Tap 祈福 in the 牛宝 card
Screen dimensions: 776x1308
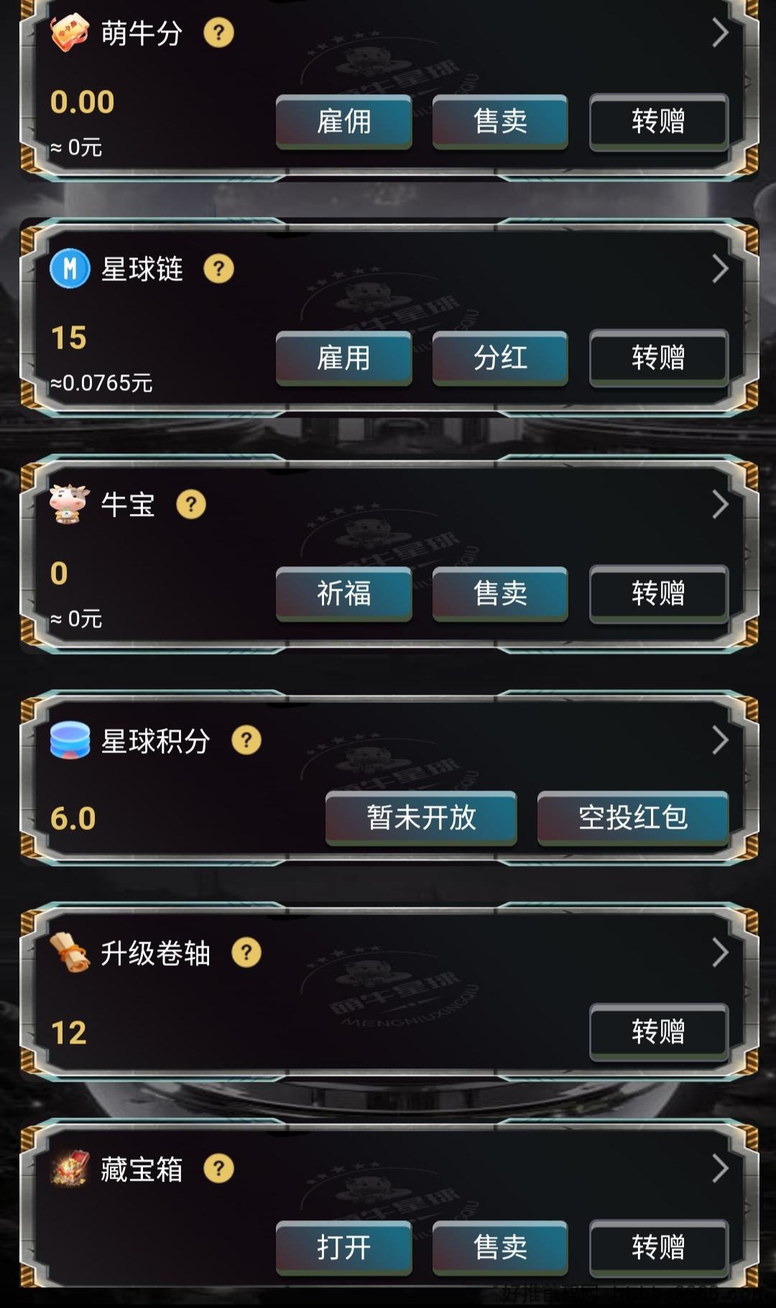(343, 594)
